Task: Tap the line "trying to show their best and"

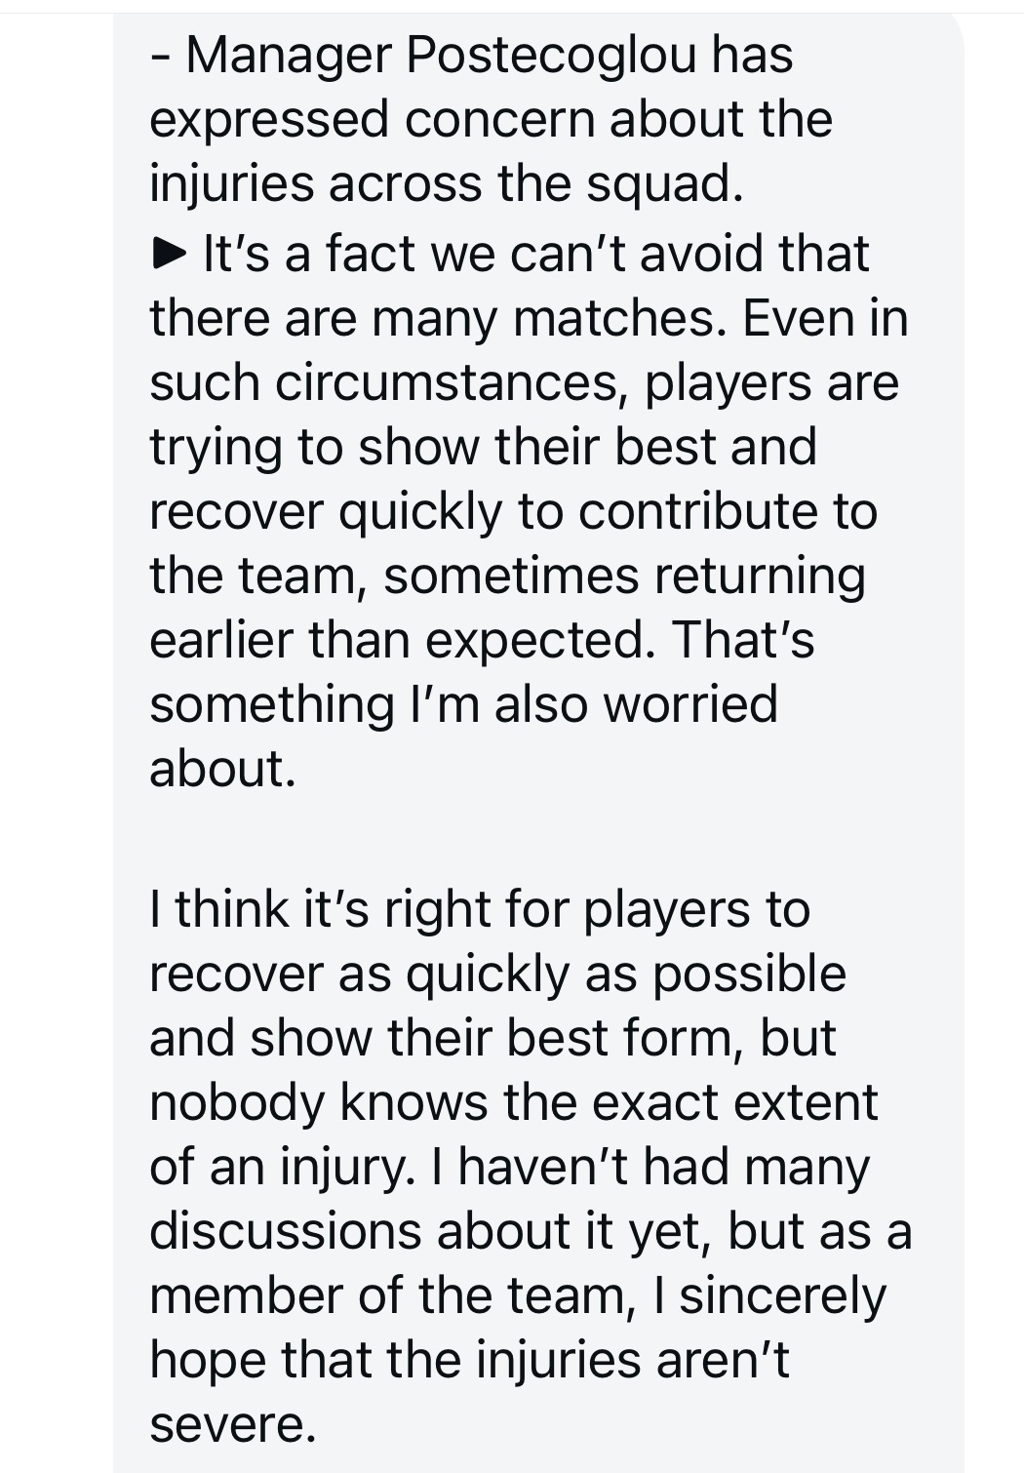Action: click(483, 449)
